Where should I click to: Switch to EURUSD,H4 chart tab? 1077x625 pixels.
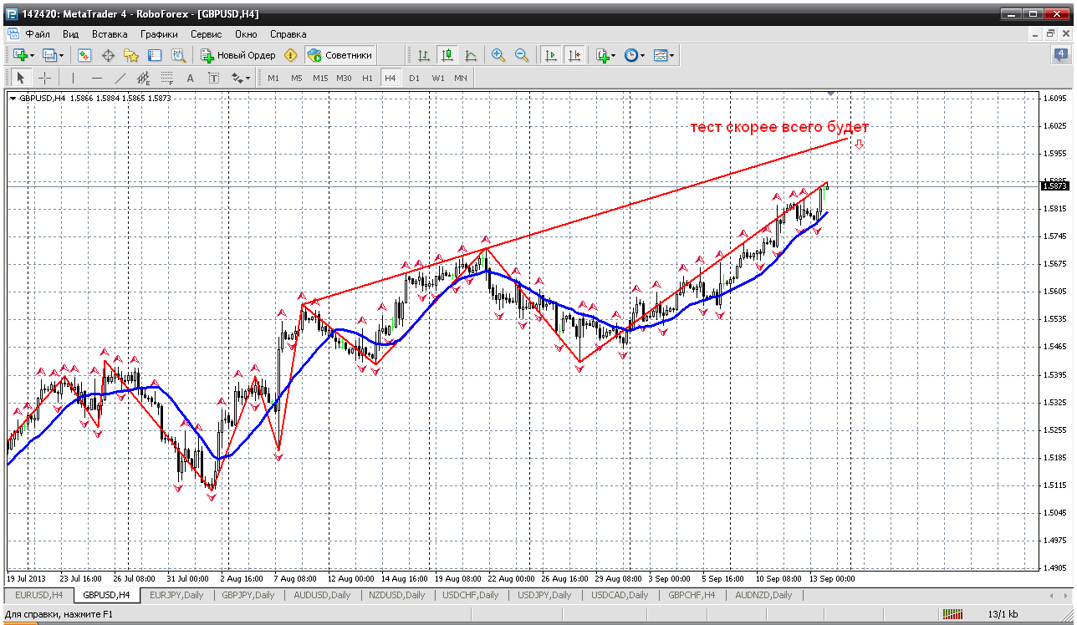[38, 595]
